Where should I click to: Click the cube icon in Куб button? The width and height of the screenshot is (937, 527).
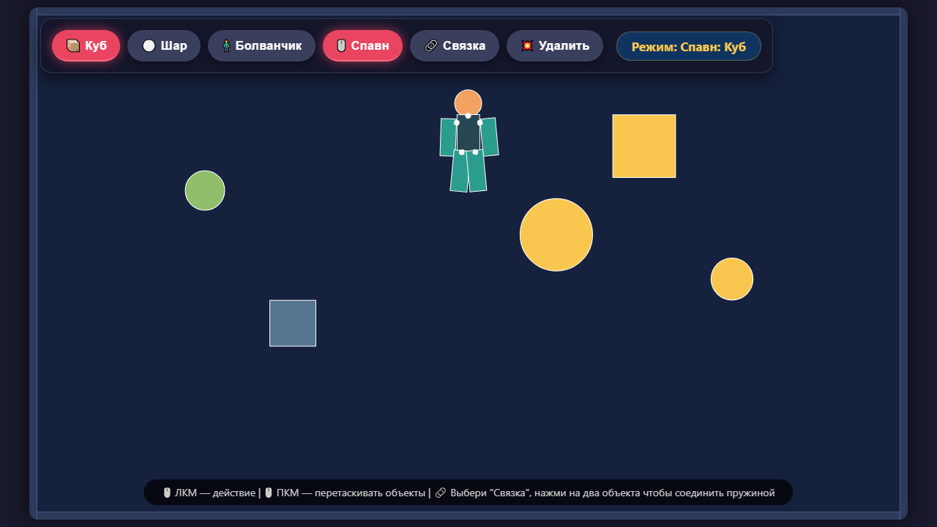[x=73, y=45]
